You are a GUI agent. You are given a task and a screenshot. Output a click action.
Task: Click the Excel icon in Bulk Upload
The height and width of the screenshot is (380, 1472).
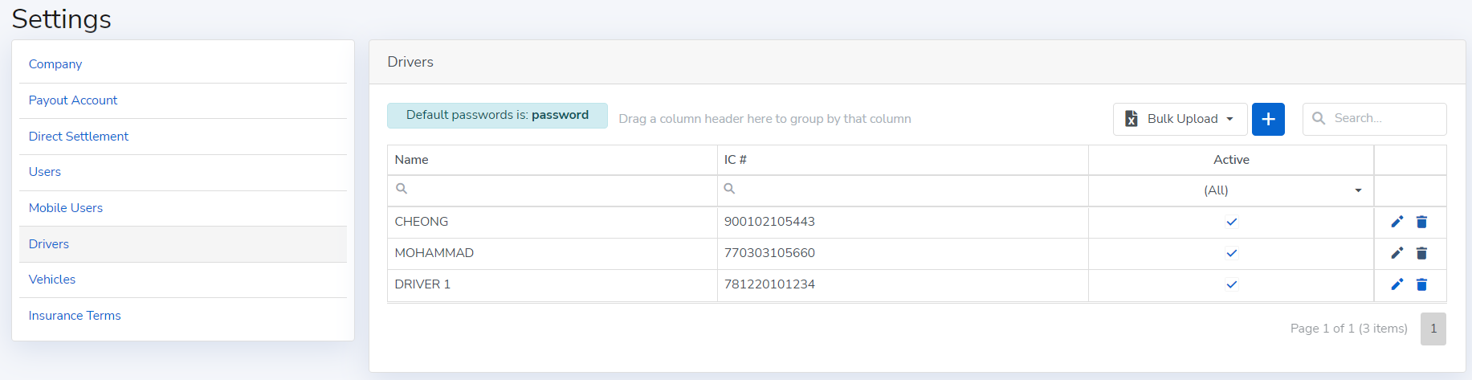(x=1132, y=119)
